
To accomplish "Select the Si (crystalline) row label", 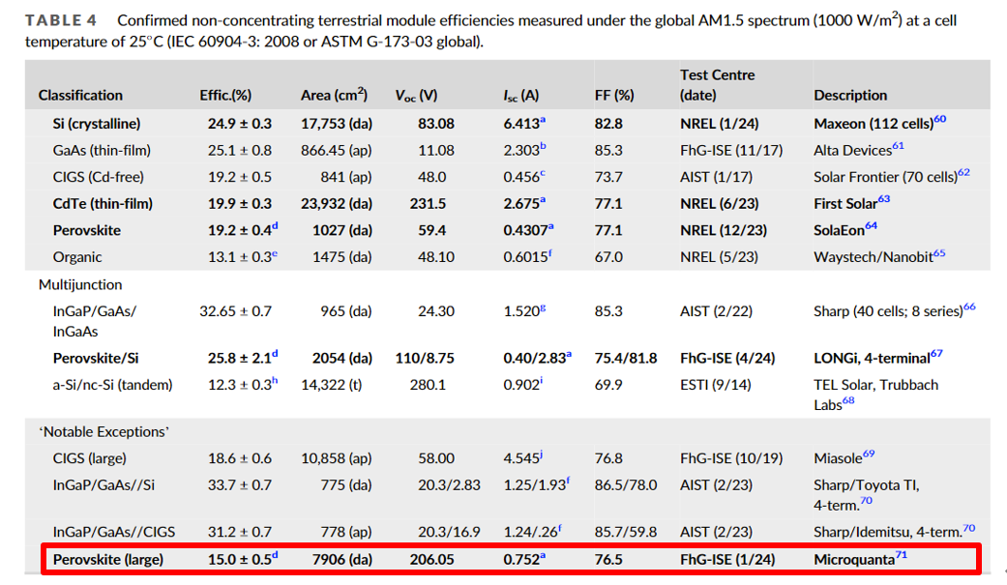I will click(x=97, y=124).
